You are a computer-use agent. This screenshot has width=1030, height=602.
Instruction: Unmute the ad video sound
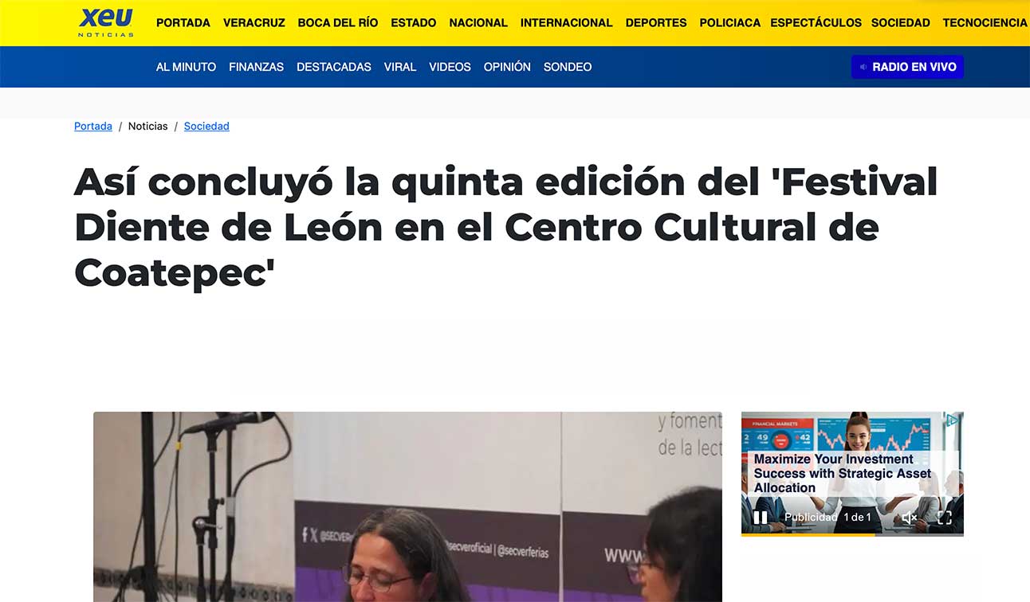(x=910, y=518)
